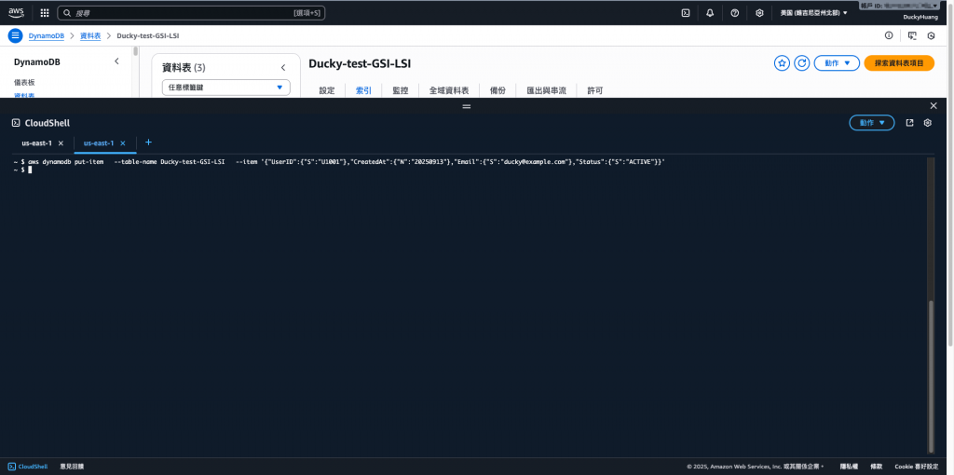Switch to the 設定 tab
Image resolution: width=954 pixels, height=475 pixels.
(x=327, y=90)
